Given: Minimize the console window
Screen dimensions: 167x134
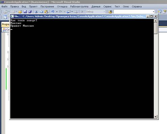Looking at the screenshot, I should (x=148, y=16).
